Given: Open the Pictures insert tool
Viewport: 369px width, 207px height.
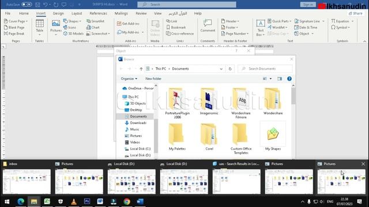Looking at the screenshot, I should [x=56, y=28].
